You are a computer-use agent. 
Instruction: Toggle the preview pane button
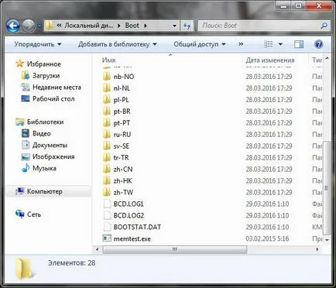click(x=299, y=44)
